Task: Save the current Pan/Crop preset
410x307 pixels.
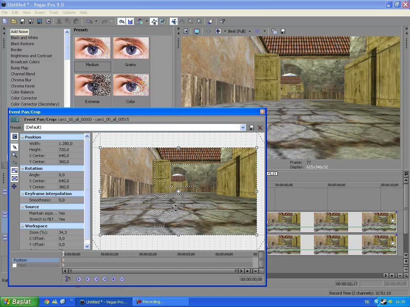Action: 252,128
